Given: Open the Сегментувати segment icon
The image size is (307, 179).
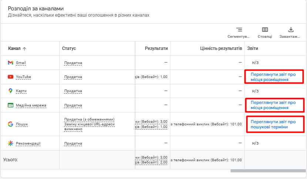Looking at the screenshot, I should [239, 30].
